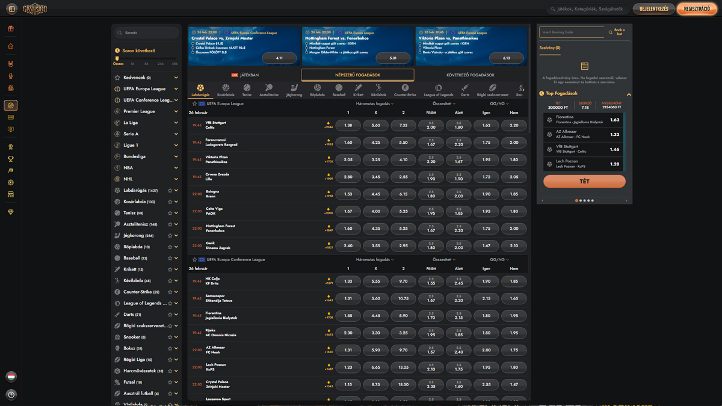Open the help question mark icon

click(x=11, y=395)
